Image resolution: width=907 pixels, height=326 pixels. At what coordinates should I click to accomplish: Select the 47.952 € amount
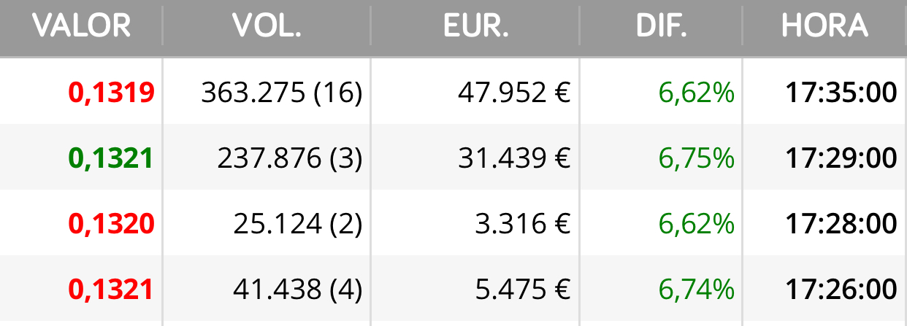tap(514, 93)
